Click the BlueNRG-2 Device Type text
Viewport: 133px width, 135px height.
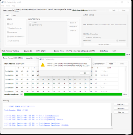(81, 51)
